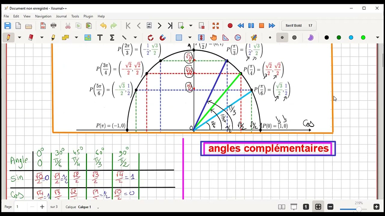Image resolution: width=385 pixels, height=216 pixels.
Task: Select the Highlighter tool
Action: pyautogui.click(x=53, y=37)
